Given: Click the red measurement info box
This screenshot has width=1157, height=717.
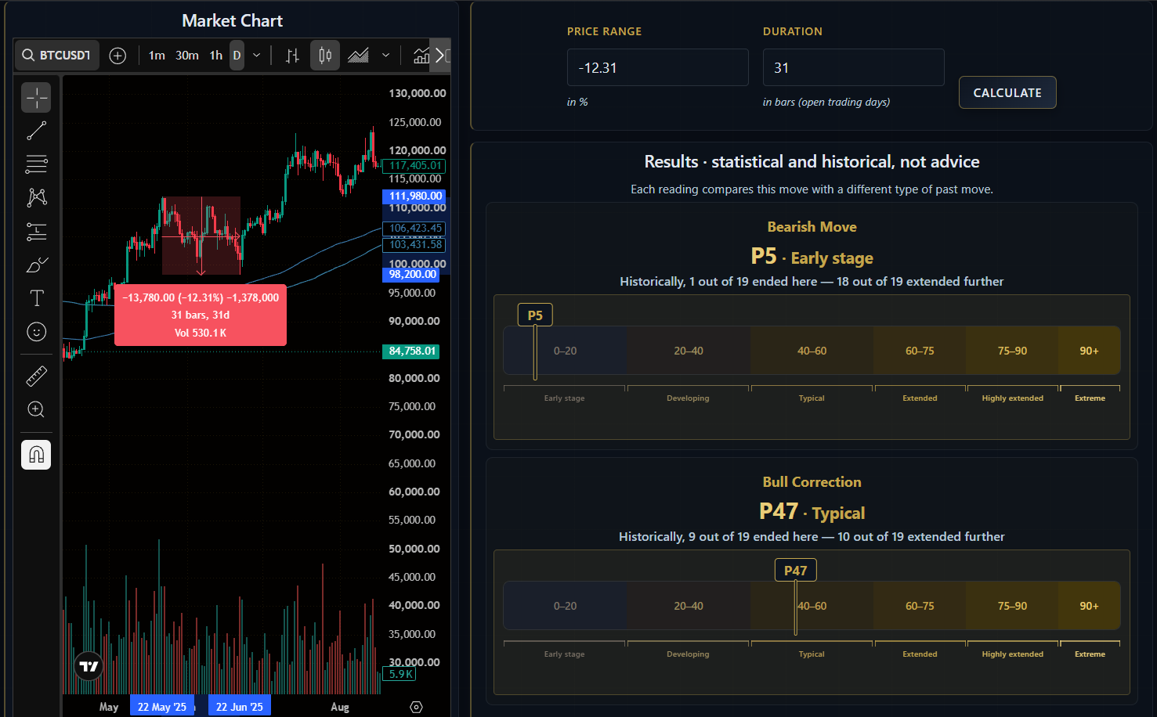Looking at the screenshot, I should coord(201,315).
